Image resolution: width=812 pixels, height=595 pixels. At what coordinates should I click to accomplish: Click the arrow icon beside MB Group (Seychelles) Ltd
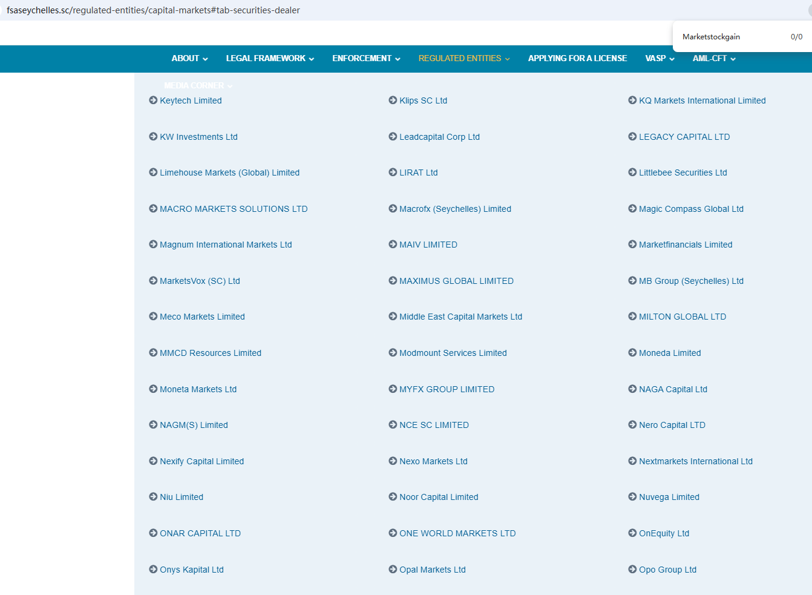point(632,281)
